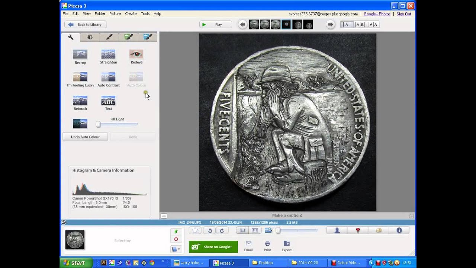Open the wrench basic fixes tab
476x268 pixels.
point(71,37)
